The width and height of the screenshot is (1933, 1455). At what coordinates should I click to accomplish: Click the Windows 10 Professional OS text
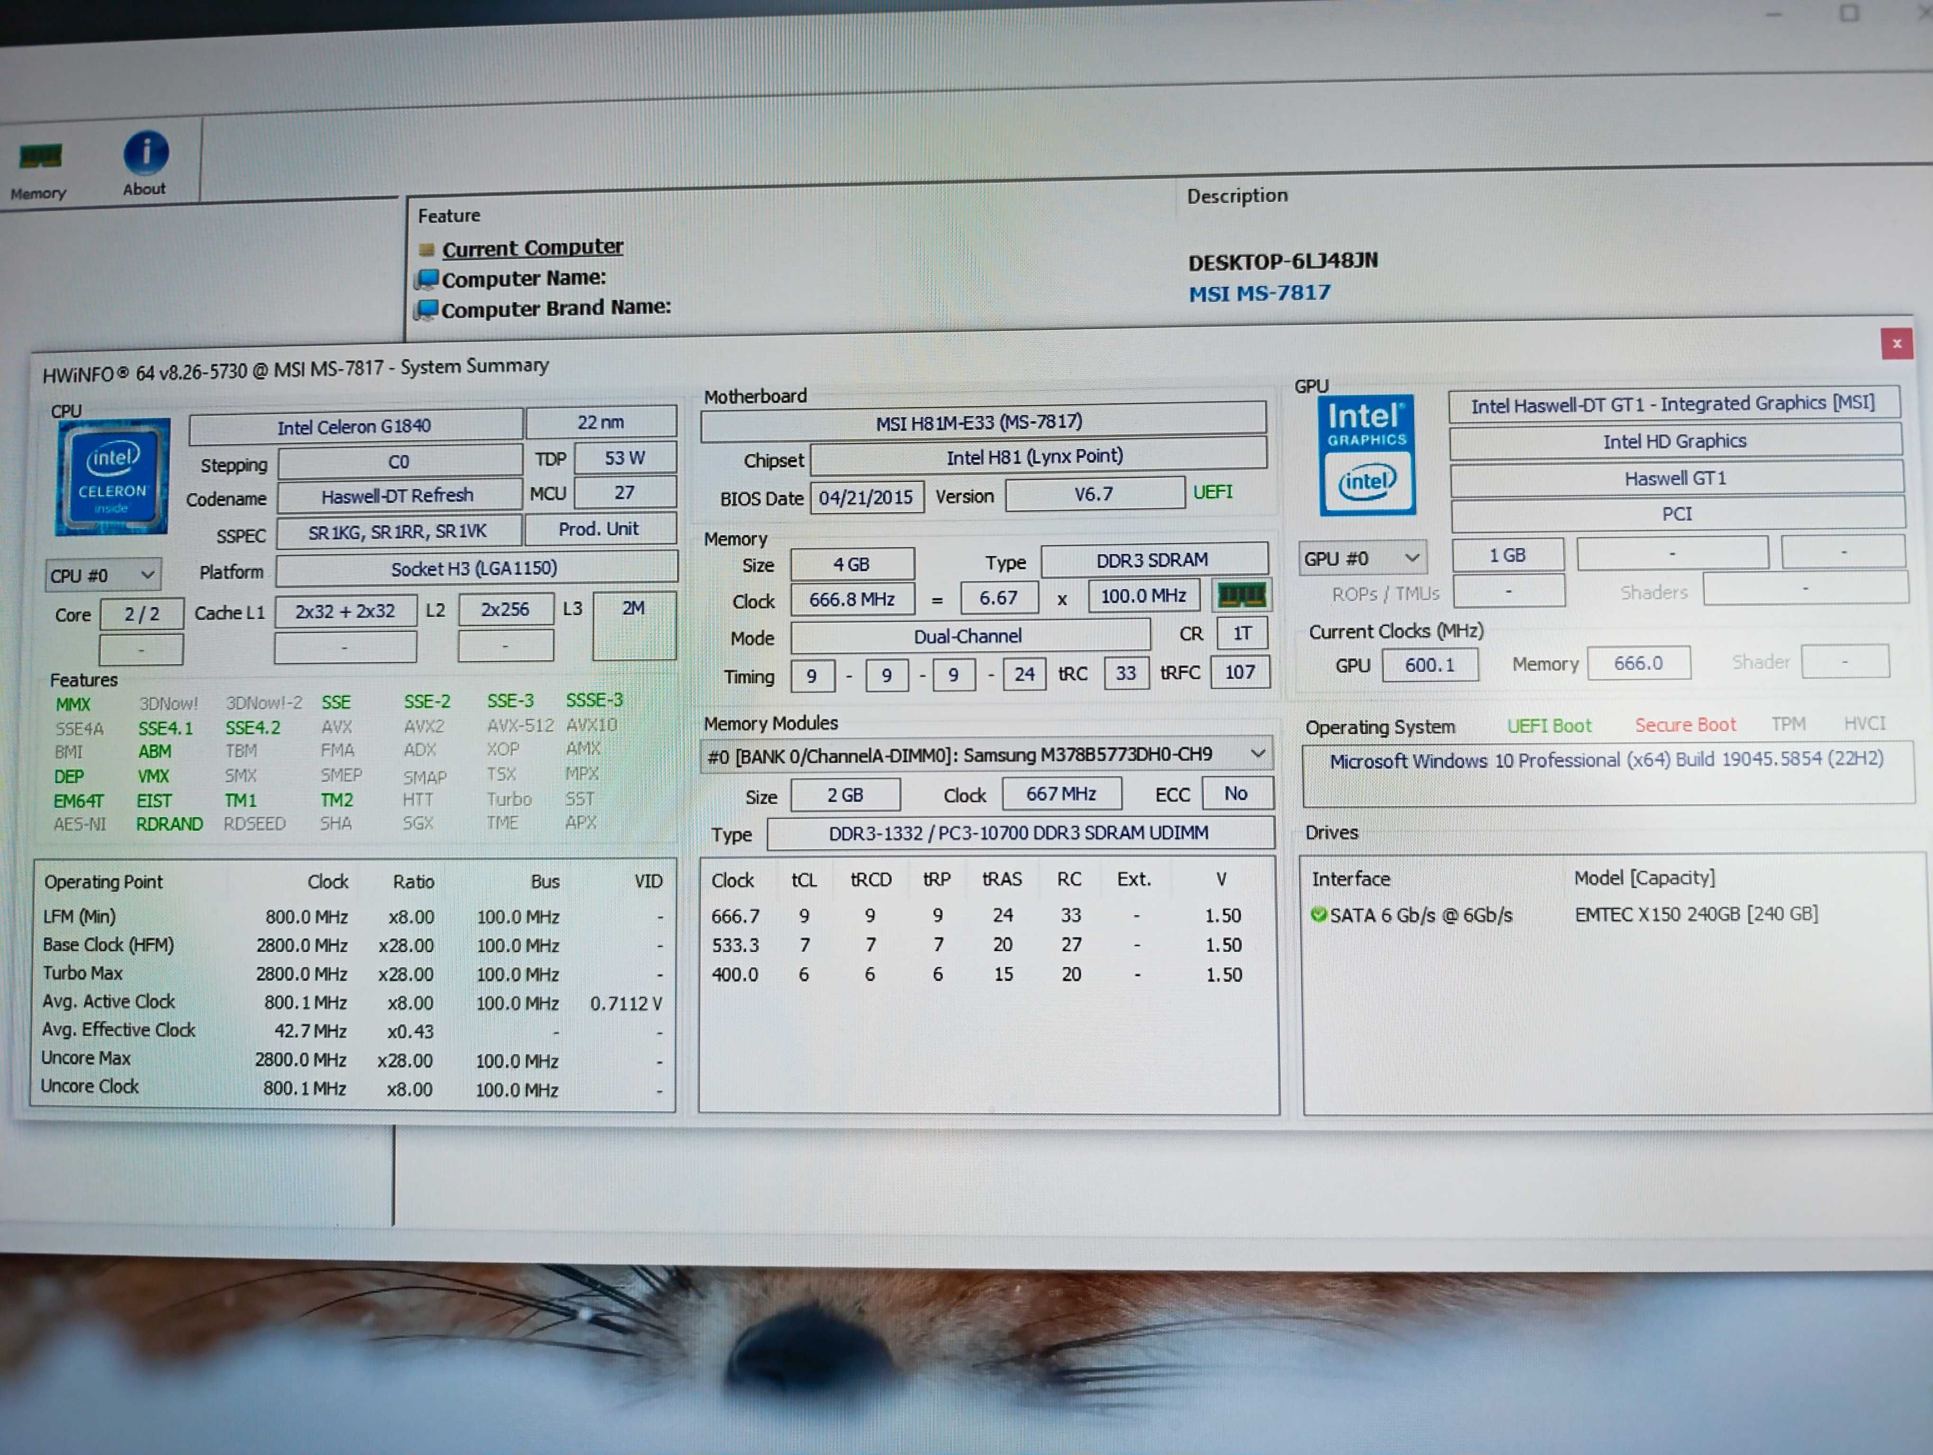click(1606, 760)
